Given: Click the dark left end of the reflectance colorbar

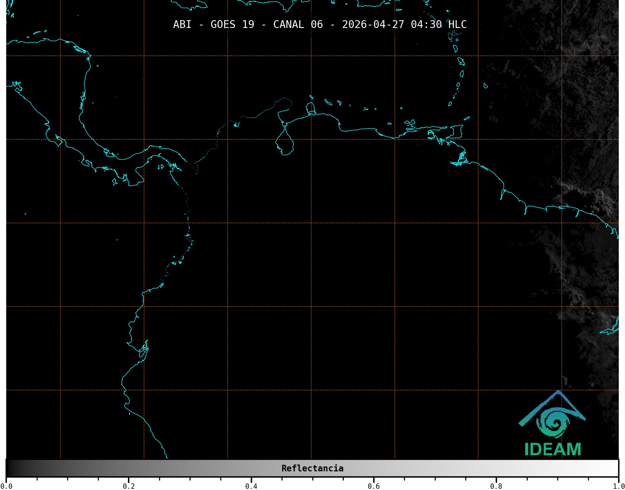Looking at the screenshot, I should point(11,468).
